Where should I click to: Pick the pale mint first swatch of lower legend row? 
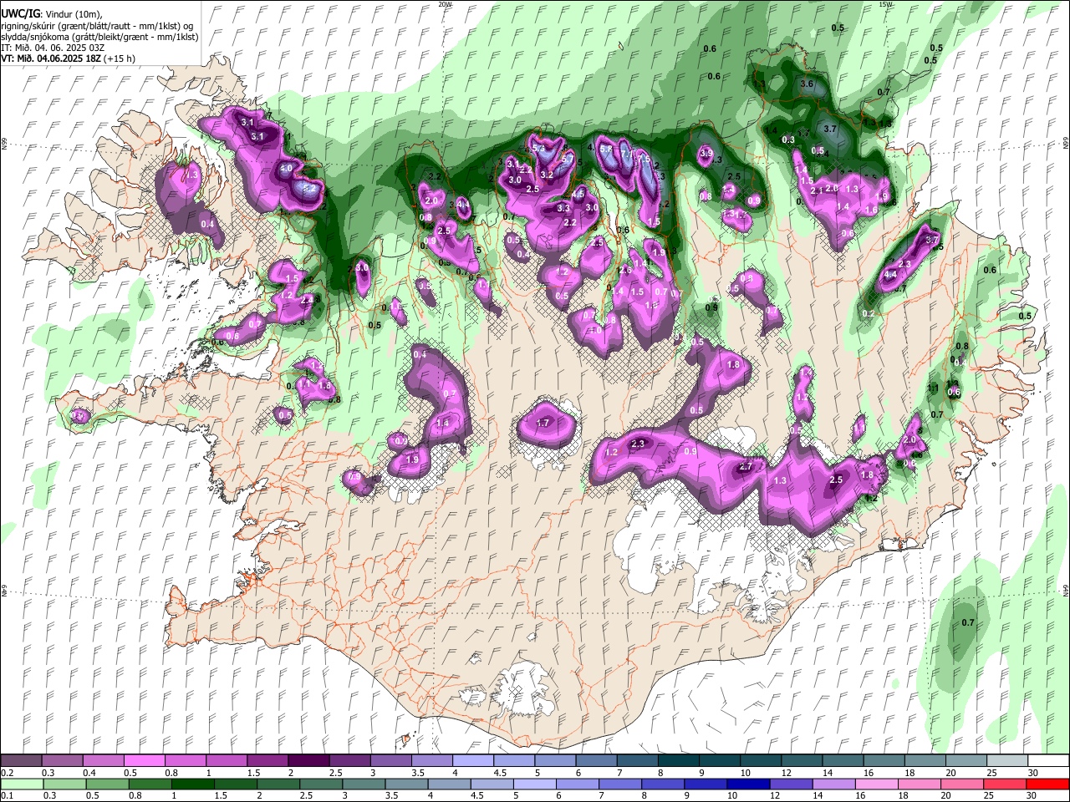point(22,784)
